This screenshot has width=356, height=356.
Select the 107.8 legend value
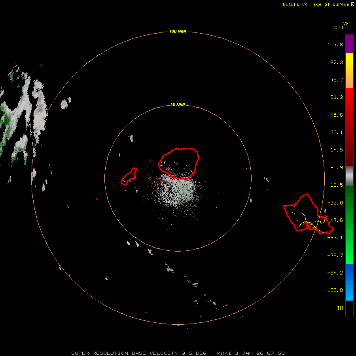pos(335,44)
